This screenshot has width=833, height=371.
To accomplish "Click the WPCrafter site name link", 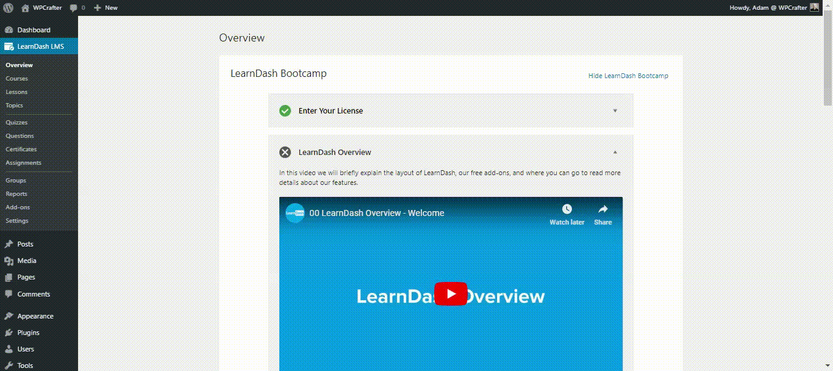I will pos(47,8).
